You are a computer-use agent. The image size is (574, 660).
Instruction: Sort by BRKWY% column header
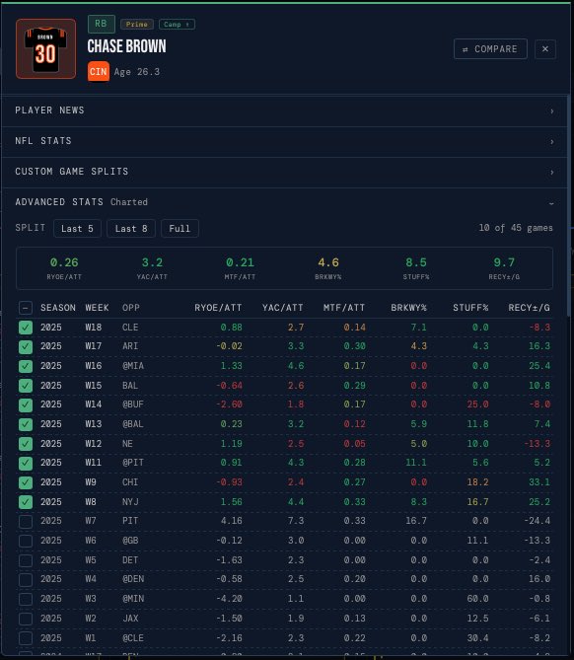click(x=408, y=308)
